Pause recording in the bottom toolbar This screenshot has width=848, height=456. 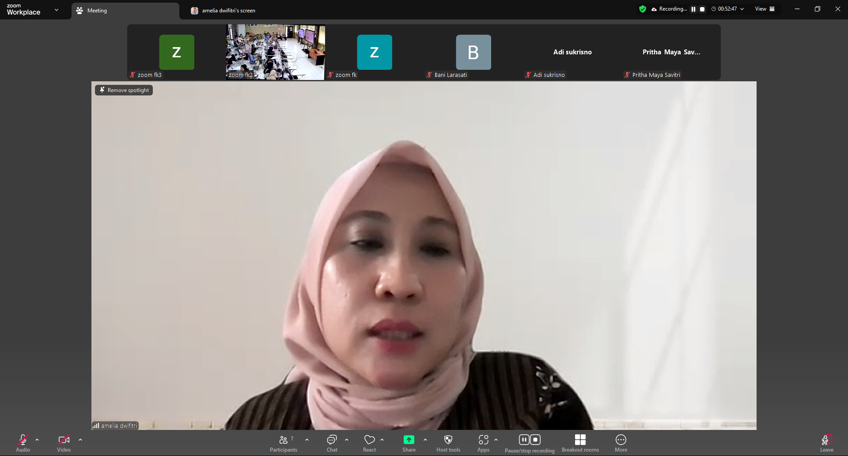pyautogui.click(x=524, y=440)
